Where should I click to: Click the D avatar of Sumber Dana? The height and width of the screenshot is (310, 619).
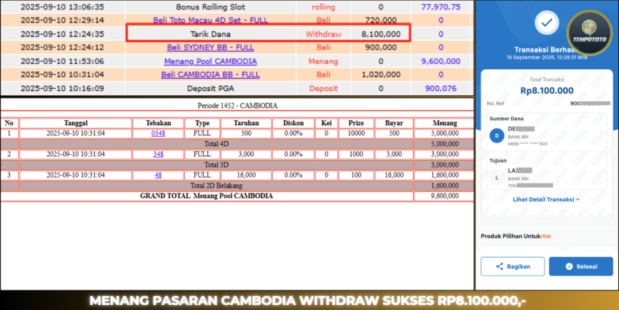497,135
